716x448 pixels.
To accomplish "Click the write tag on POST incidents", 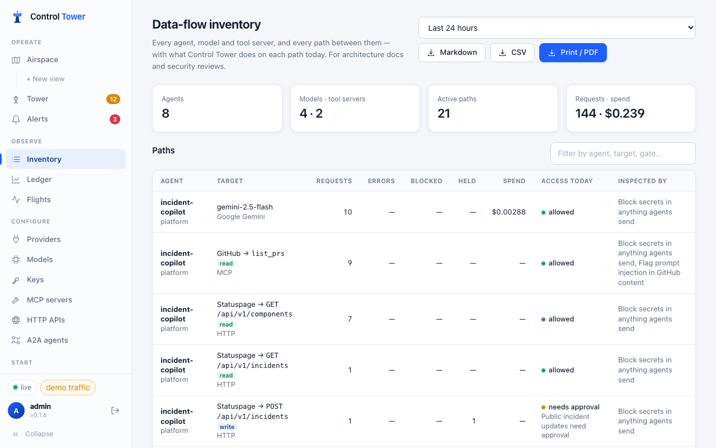I will (227, 427).
